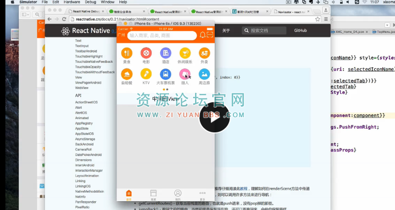
Task: Open the Window menu
Action: point(108,2)
